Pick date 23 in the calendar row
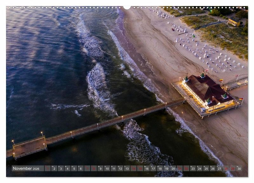This screenshot has width=254, height=183. 193,169
